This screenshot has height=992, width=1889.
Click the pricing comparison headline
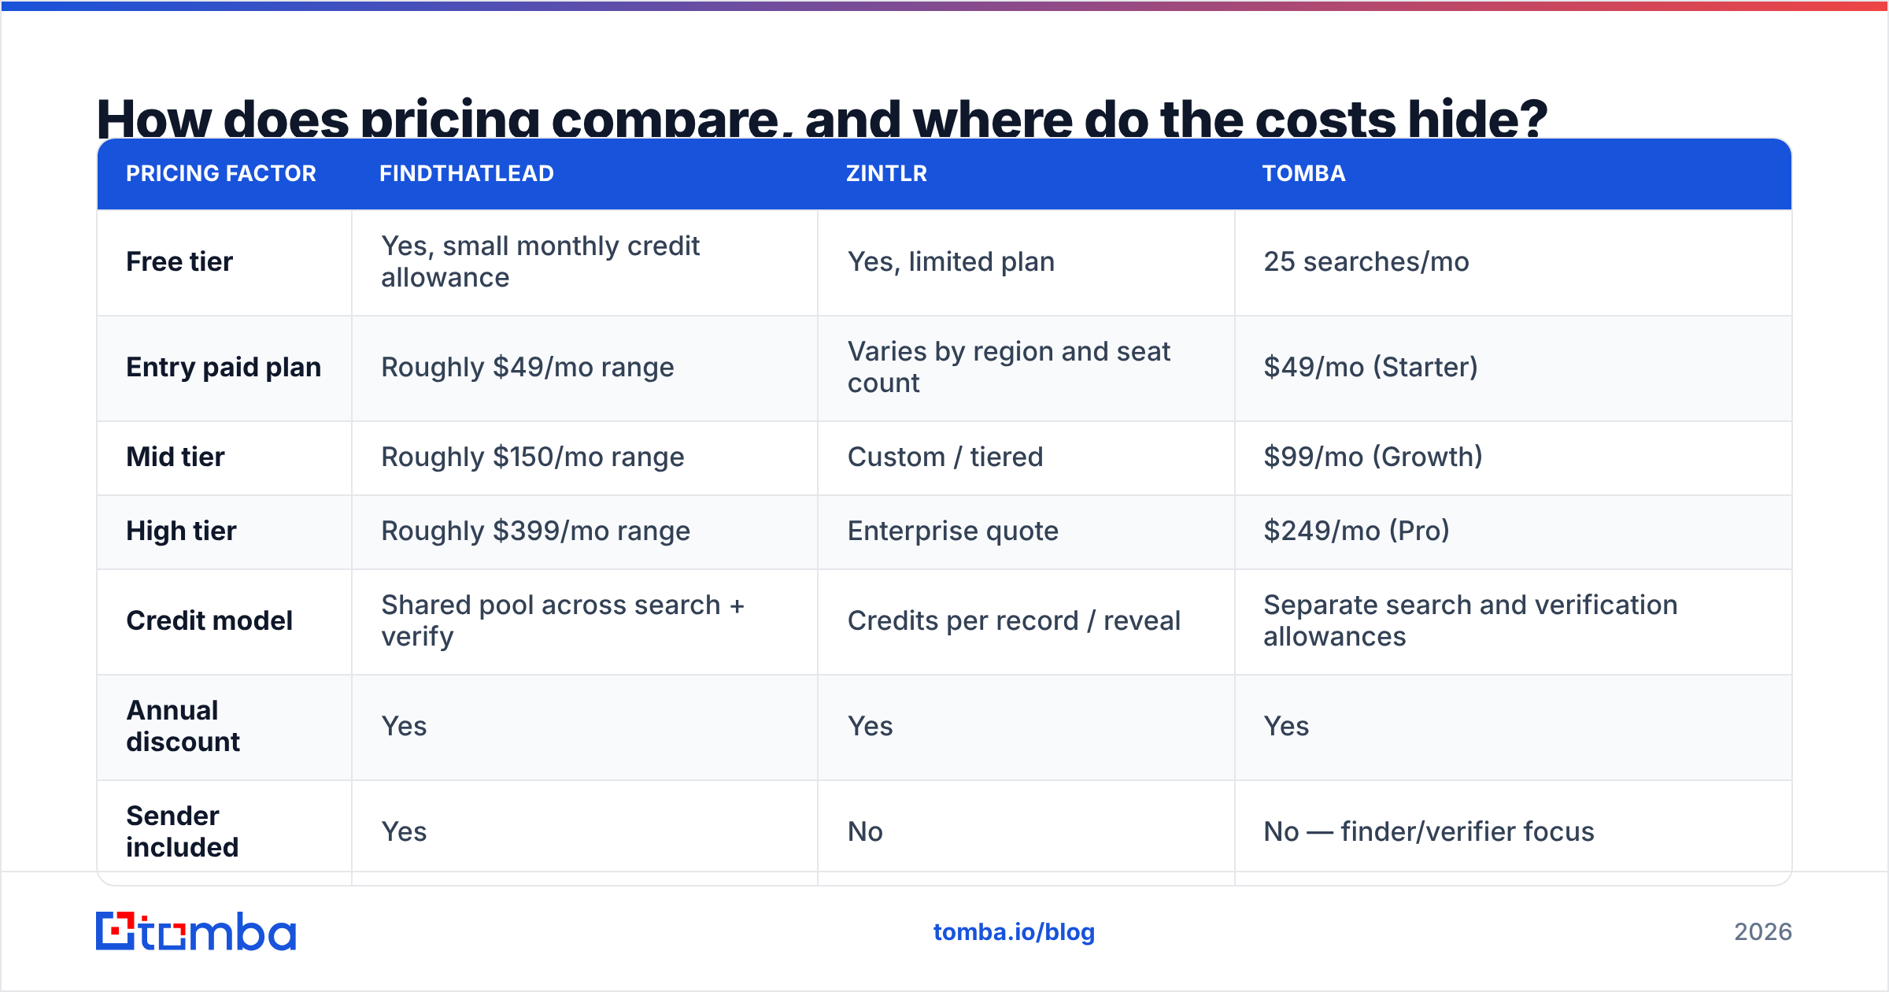click(x=822, y=117)
